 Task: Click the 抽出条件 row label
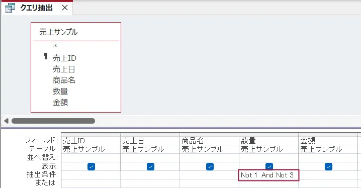point(42,174)
